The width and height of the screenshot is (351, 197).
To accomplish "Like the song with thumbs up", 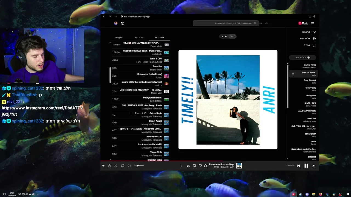I will pyautogui.click(x=206, y=166).
